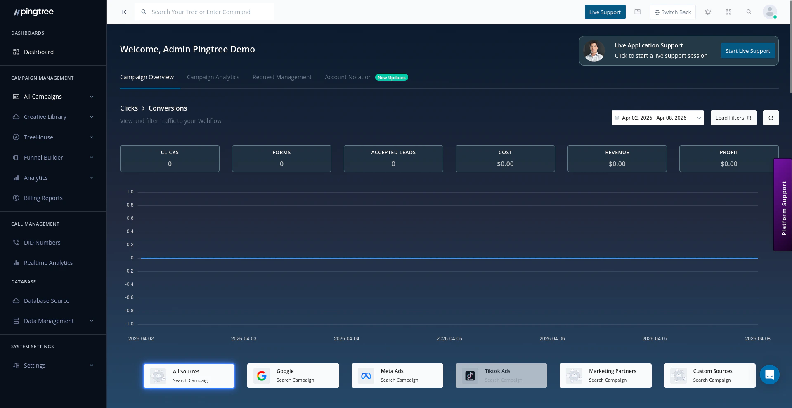Click the Start Live Support button
Screen dimensions: 792x408
click(x=747, y=50)
